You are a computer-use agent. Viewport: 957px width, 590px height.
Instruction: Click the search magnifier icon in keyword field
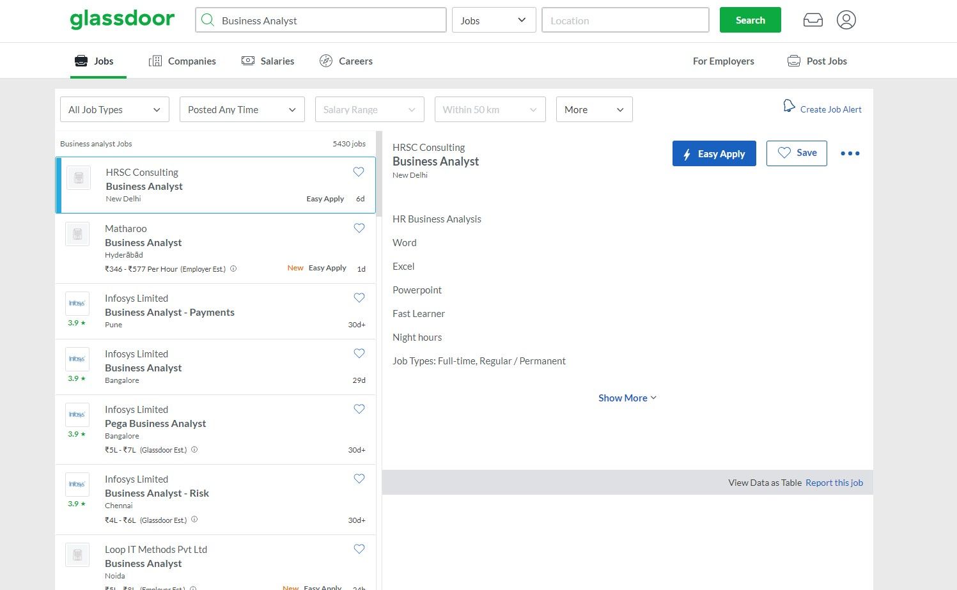[x=208, y=20]
